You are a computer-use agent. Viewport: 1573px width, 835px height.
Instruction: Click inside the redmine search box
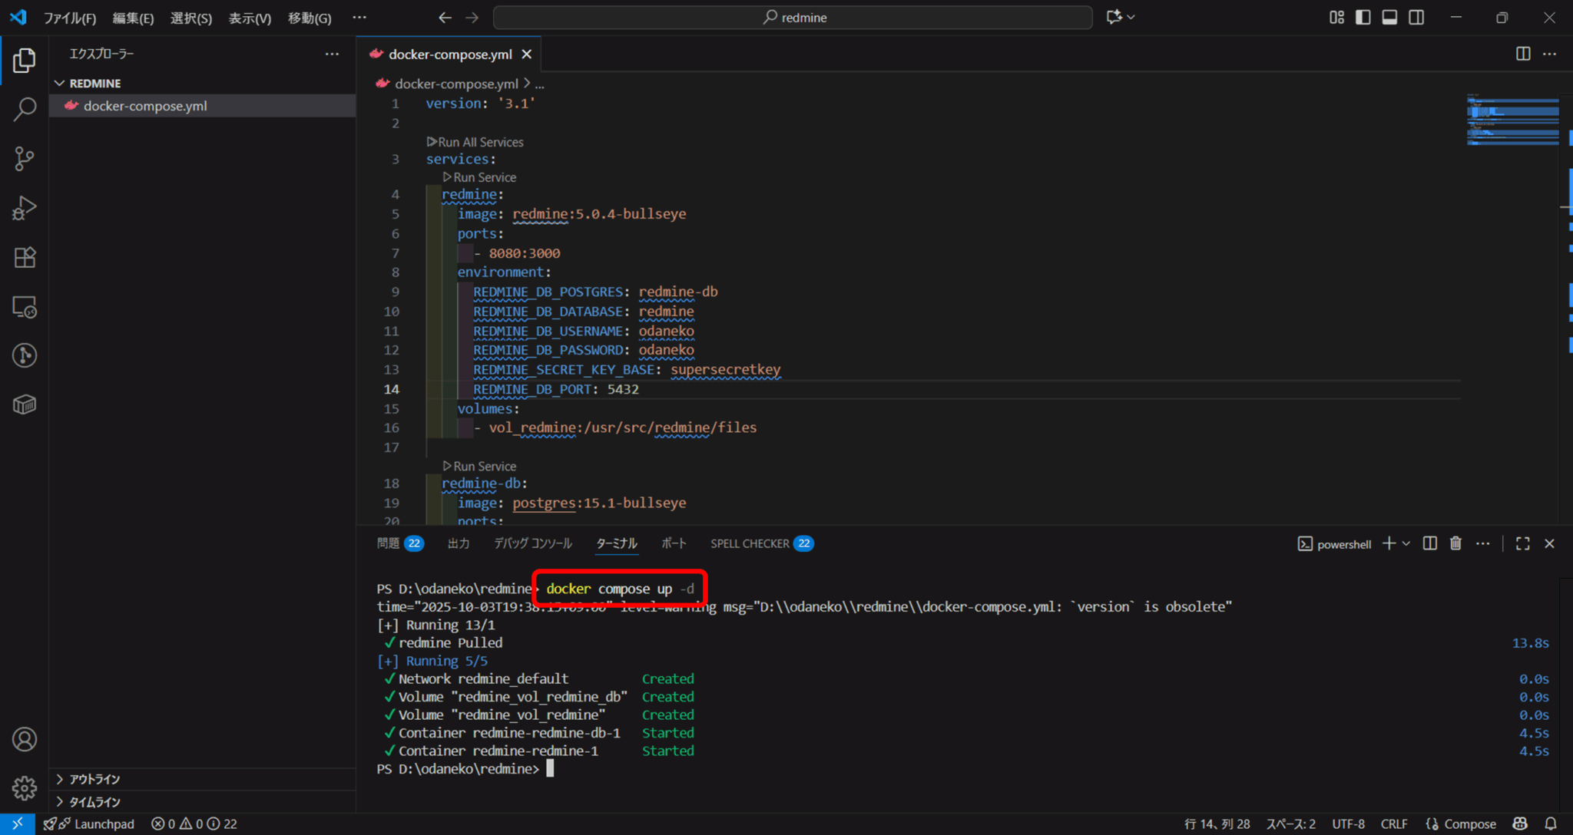click(x=793, y=17)
